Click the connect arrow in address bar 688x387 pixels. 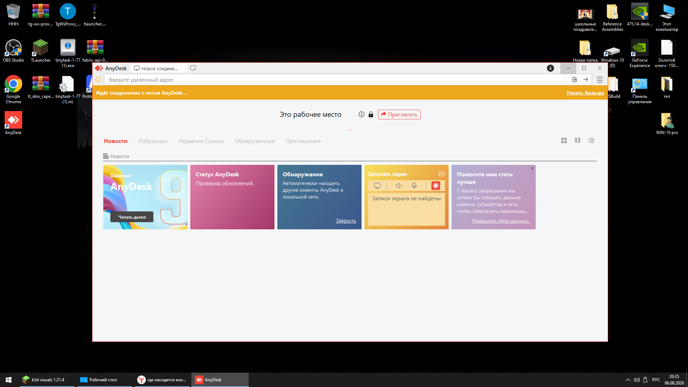pyautogui.click(x=586, y=80)
